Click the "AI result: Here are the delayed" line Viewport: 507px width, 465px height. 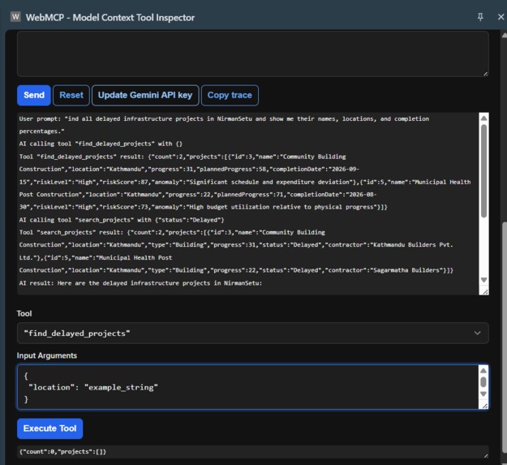point(140,283)
